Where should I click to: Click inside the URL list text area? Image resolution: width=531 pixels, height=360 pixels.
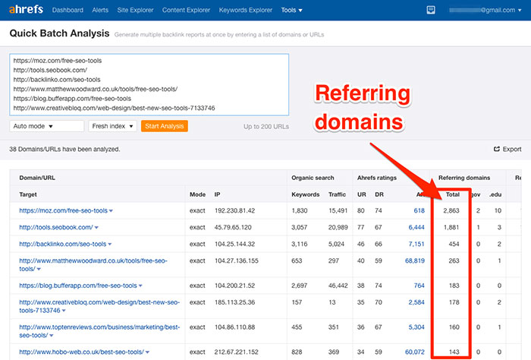[x=149, y=84]
